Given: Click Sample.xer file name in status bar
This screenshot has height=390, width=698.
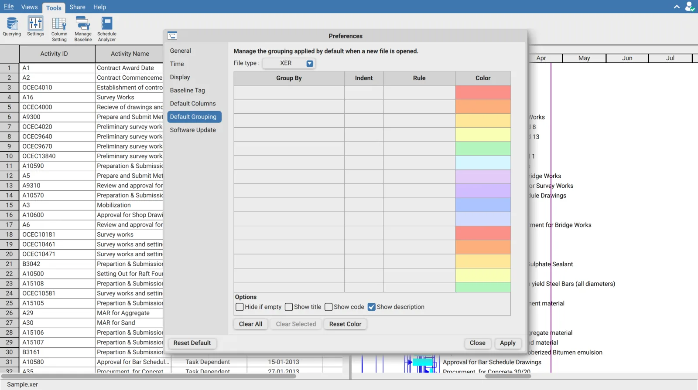Looking at the screenshot, I should [23, 384].
